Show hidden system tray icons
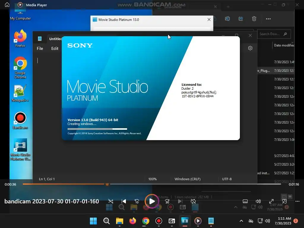Image resolution: width=304 pixels, height=228 pixels. (x=241, y=221)
